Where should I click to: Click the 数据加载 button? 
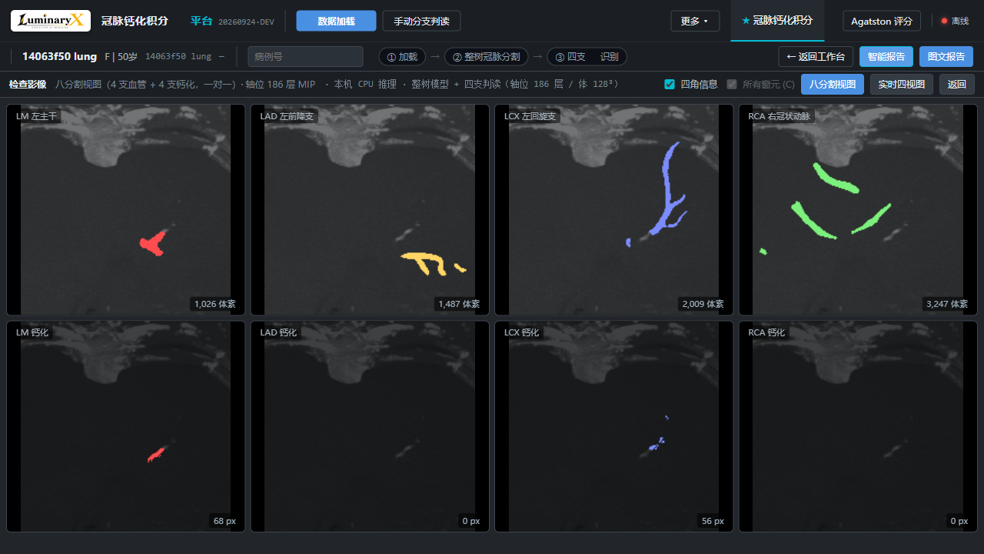pyautogui.click(x=336, y=21)
